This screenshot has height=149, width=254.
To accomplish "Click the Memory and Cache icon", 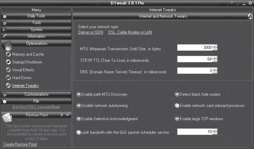I will click(x=8, y=54).
